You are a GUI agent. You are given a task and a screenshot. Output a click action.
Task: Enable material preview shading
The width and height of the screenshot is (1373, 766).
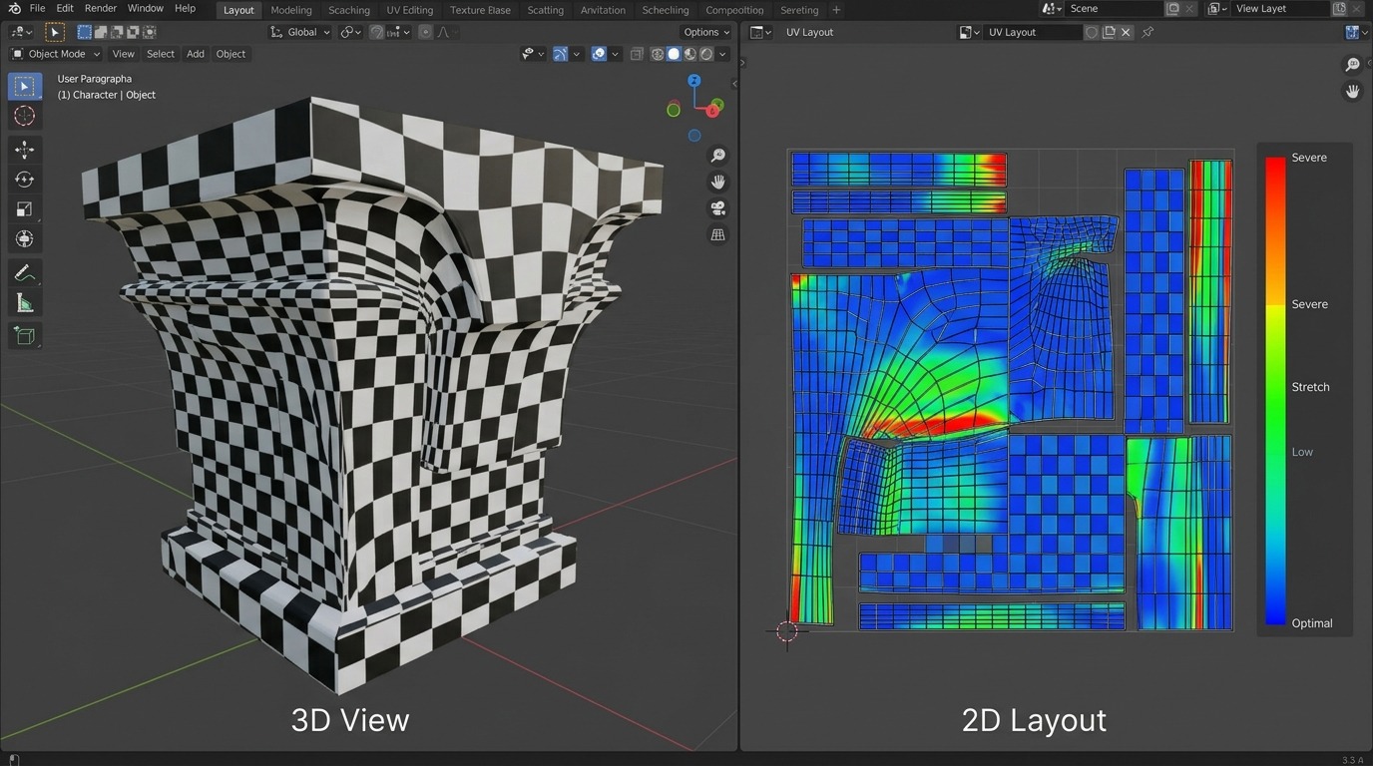pyautogui.click(x=690, y=54)
